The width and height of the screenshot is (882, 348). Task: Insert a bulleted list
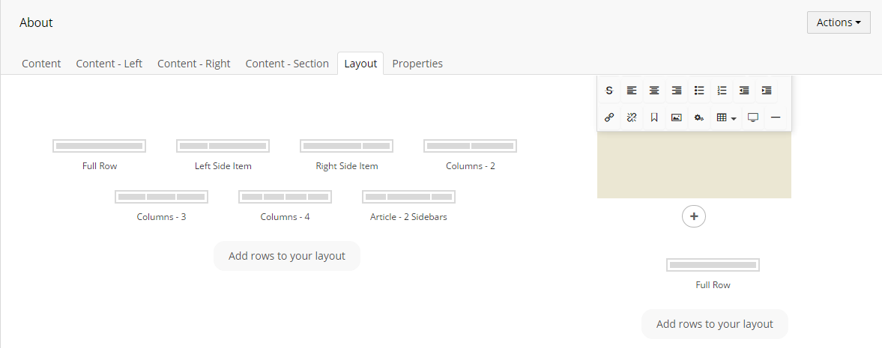699,91
